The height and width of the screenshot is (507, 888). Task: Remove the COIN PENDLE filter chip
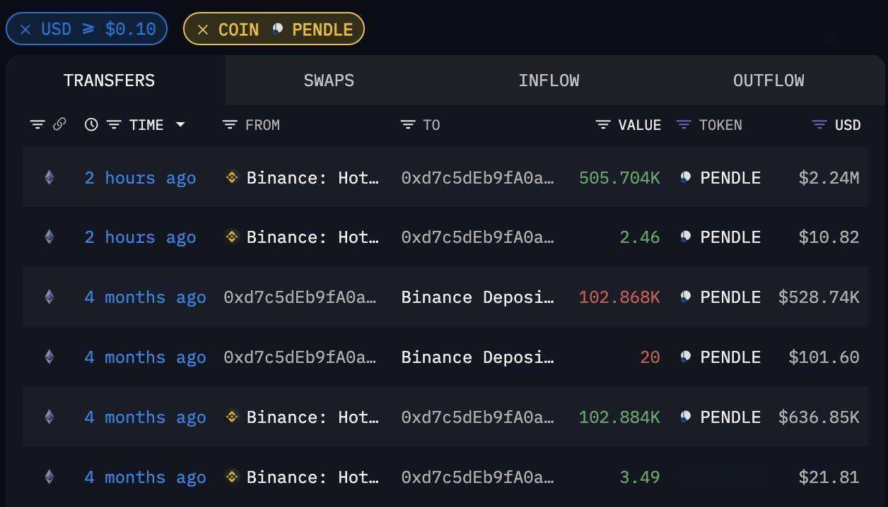click(x=203, y=30)
